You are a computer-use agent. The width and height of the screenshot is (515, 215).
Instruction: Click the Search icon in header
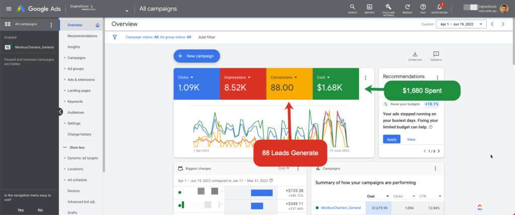point(352,8)
